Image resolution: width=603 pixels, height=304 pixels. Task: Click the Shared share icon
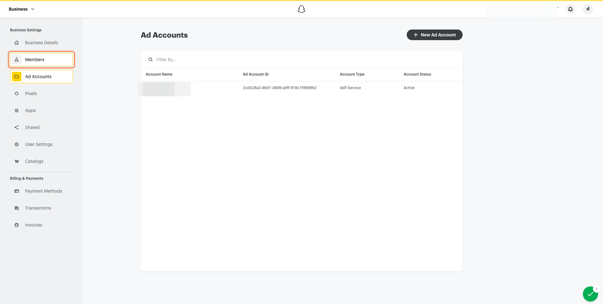point(17,127)
